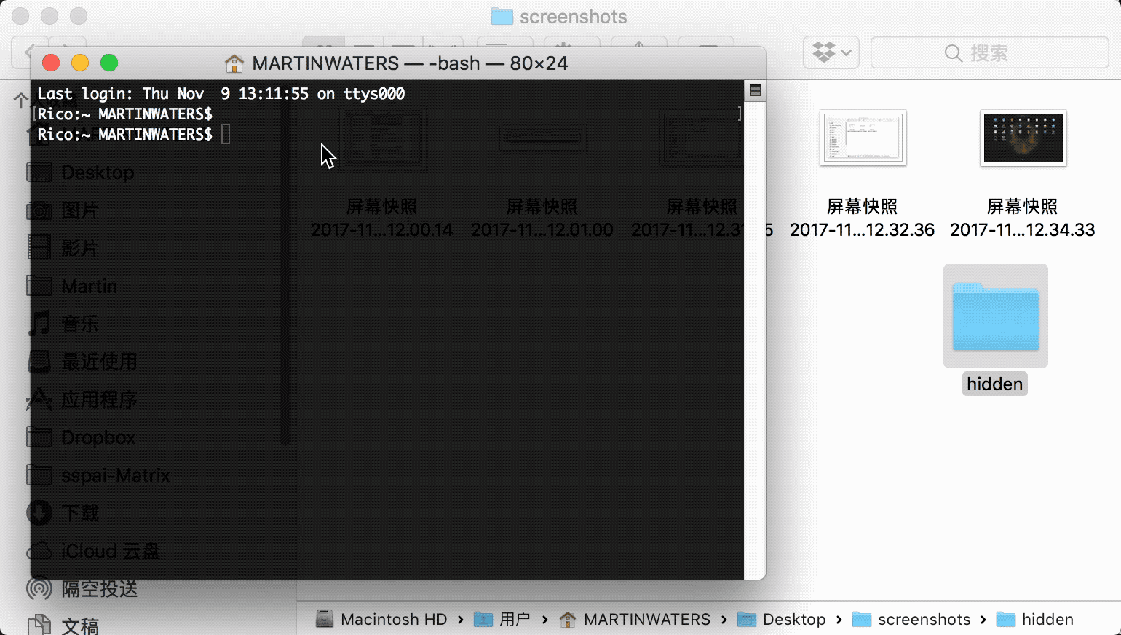Open 隔空投送 in the Finder sidebar
The image size is (1121, 635).
point(99,588)
